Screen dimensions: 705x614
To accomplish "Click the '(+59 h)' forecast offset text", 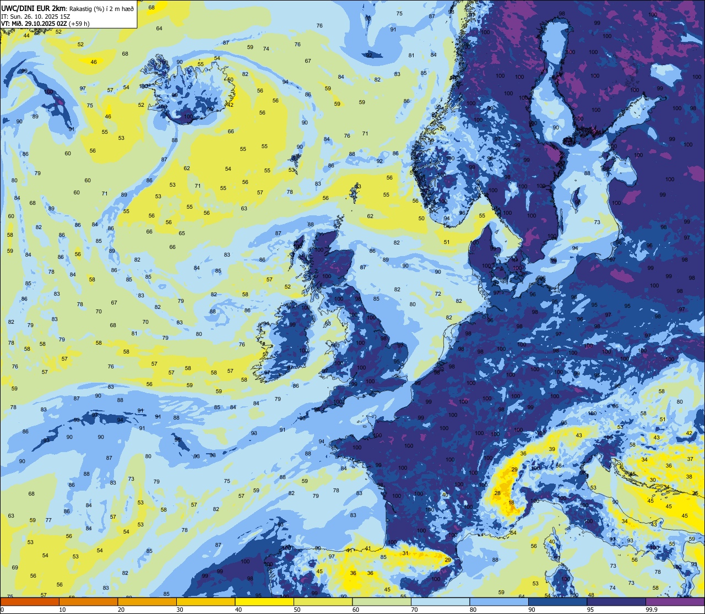I will click(80, 24).
